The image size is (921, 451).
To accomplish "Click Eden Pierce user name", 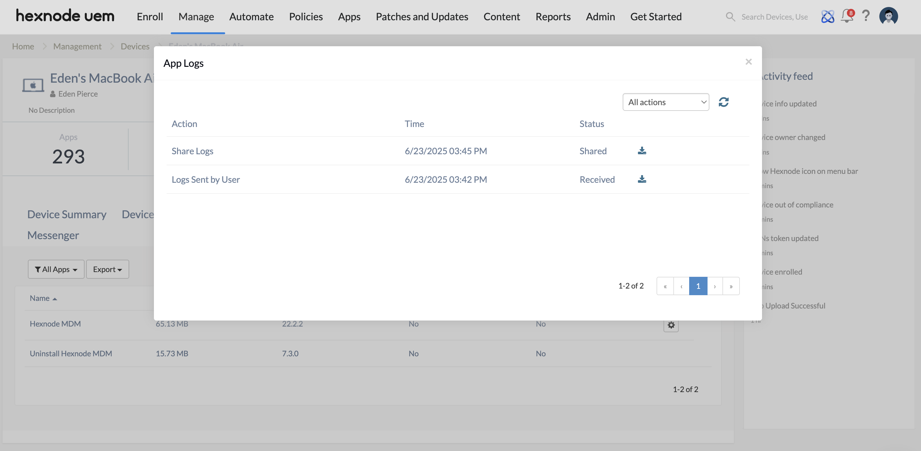I will [x=78, y=94].
